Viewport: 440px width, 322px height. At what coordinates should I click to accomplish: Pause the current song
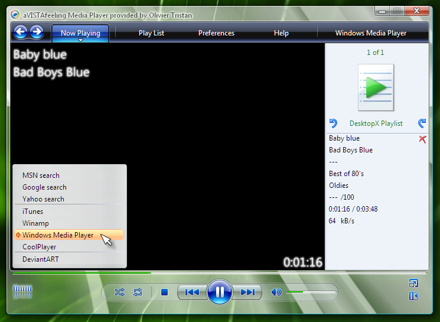220,292
